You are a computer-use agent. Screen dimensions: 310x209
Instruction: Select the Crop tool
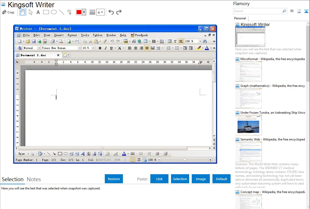click(x=8, y=12)
